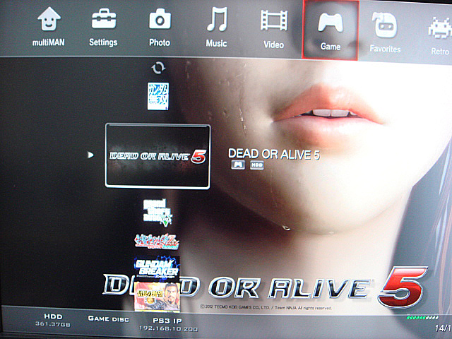The image size is (452, 339).
Task: Open the Video film strip icon
Action: point(274,20)
